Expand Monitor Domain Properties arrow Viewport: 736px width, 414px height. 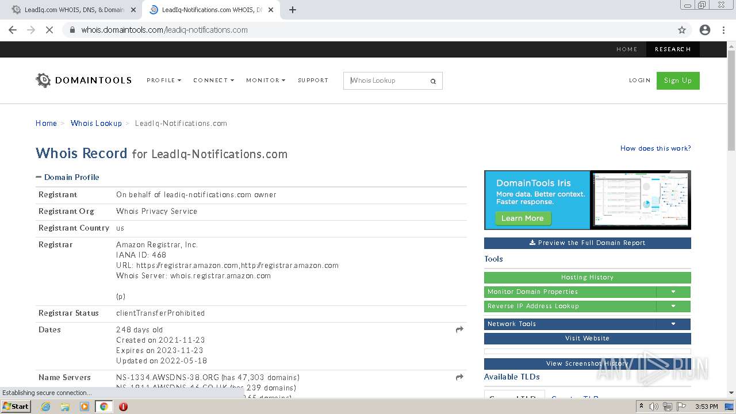[x=673, y=292]
